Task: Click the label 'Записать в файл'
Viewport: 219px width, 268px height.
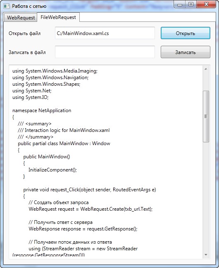Action: pos(27,52)
